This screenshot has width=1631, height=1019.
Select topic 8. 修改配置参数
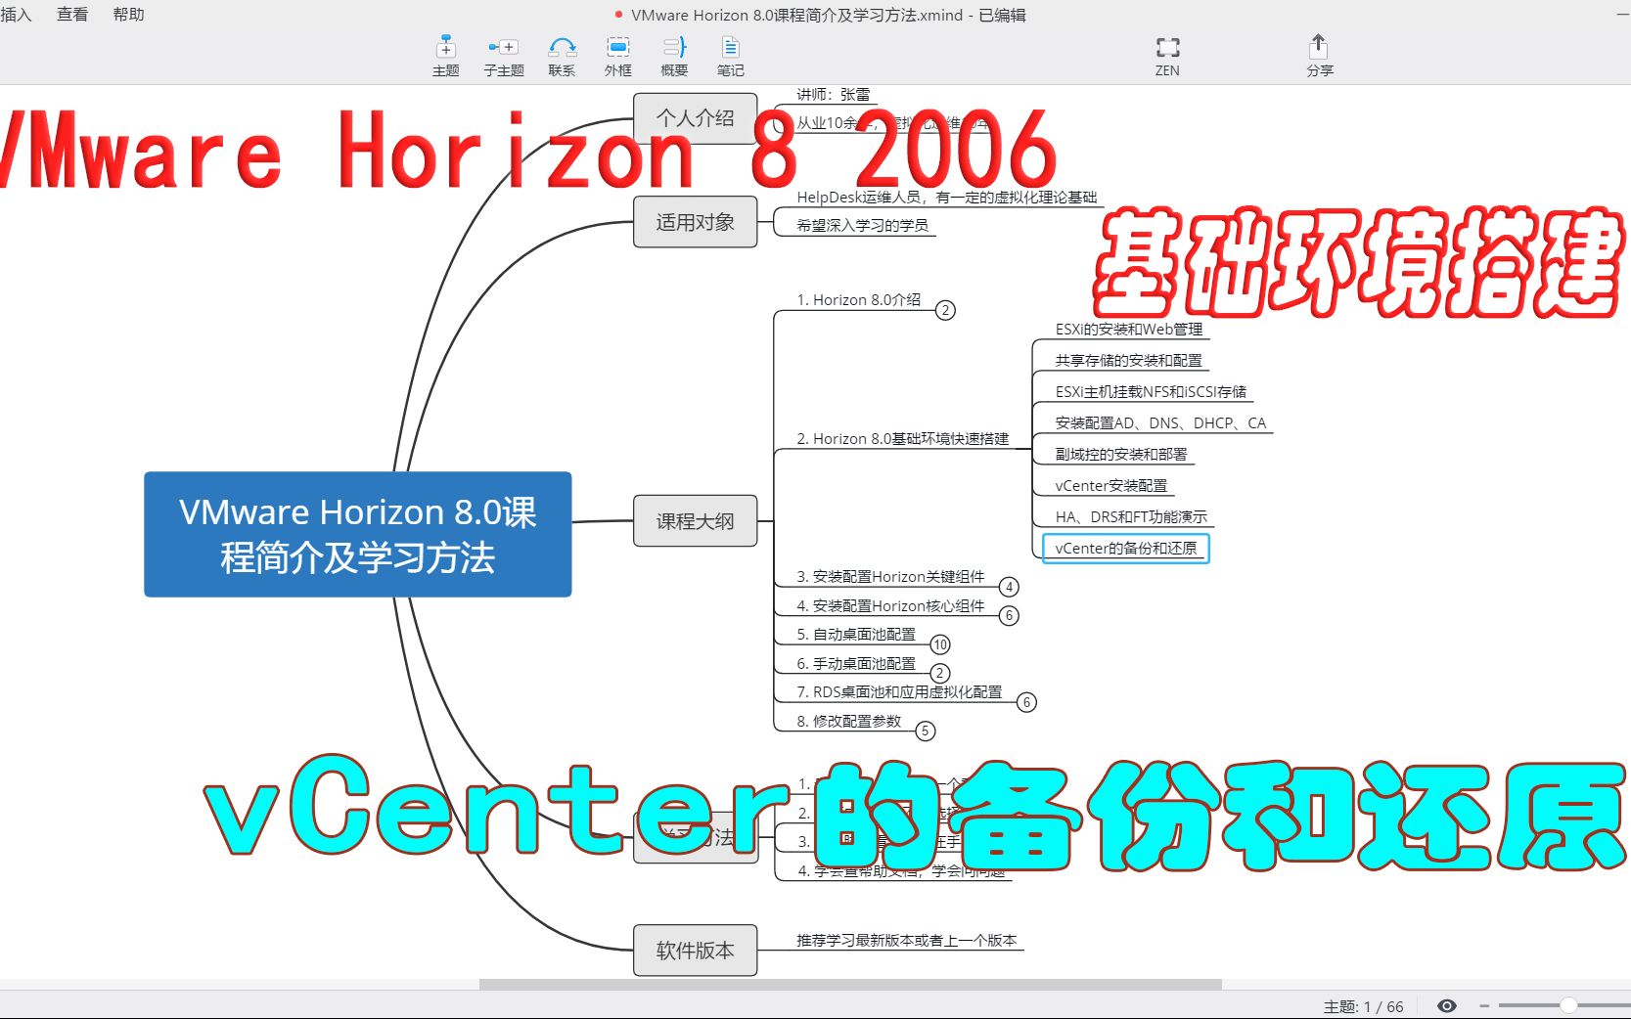(848, 722)
